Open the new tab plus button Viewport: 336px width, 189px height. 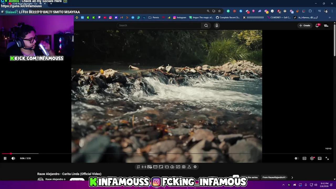51,4
